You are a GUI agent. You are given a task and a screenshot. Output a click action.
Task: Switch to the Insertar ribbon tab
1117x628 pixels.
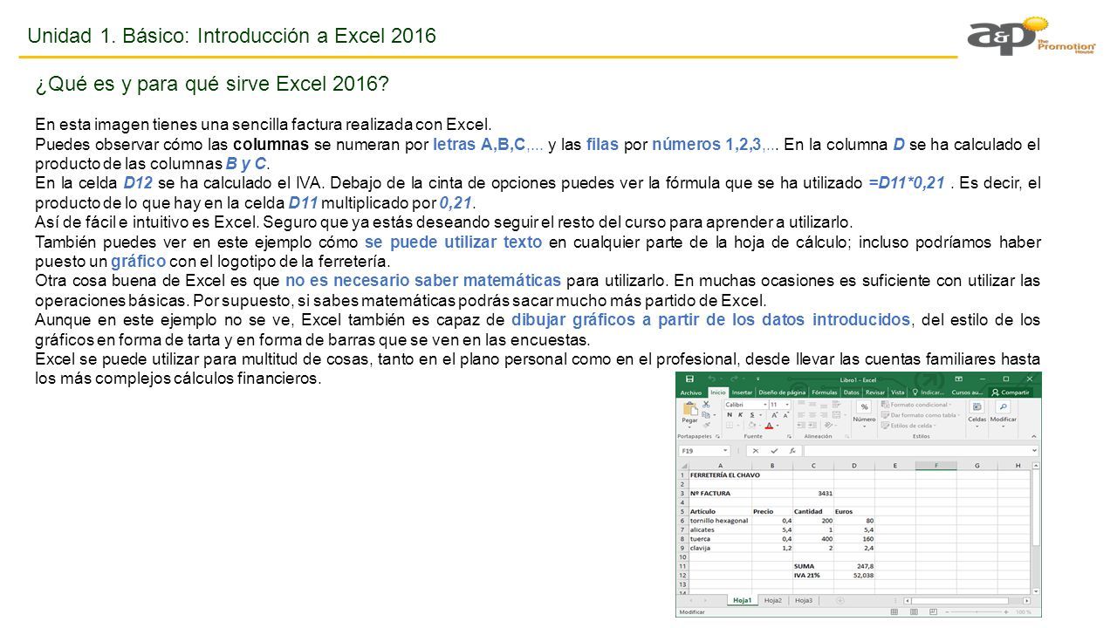click(x=742, y=392)
